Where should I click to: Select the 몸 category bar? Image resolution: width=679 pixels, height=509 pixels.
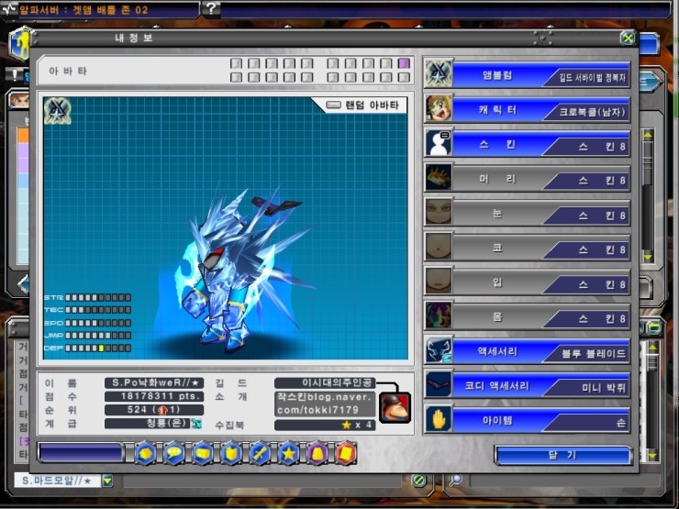coord(541,316)
